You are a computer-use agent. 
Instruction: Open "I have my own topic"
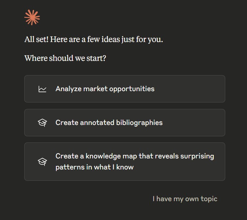(185, 199)
